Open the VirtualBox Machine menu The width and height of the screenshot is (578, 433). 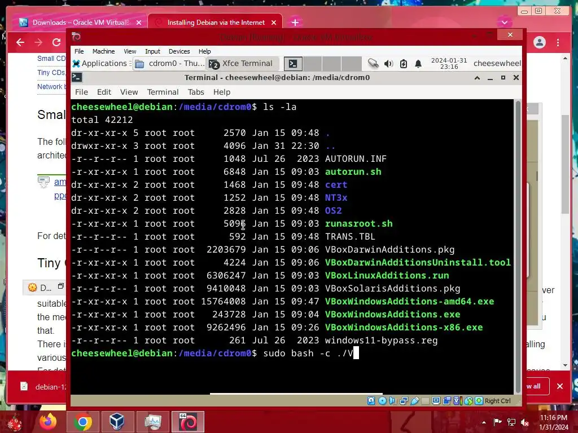tap(104, 51)
